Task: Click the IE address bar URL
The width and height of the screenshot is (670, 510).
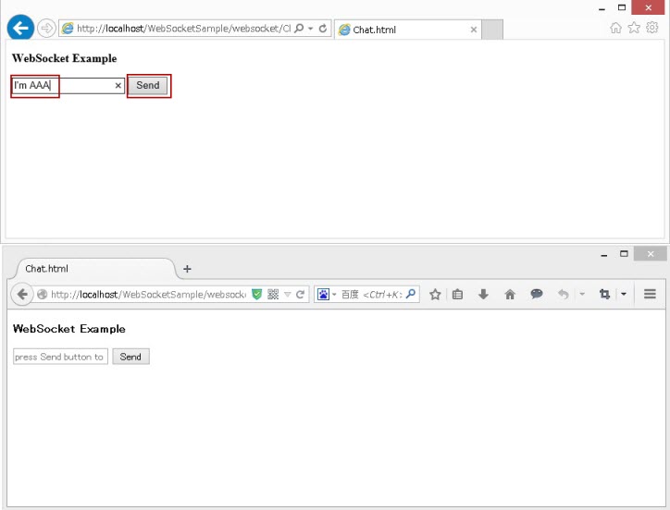Action: point(184,29)
